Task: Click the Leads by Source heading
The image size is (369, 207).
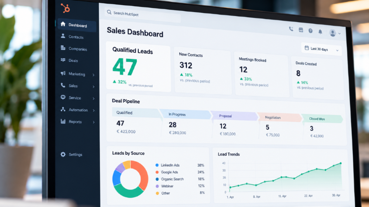Action: pyautogui.click(x=128, y=153)
